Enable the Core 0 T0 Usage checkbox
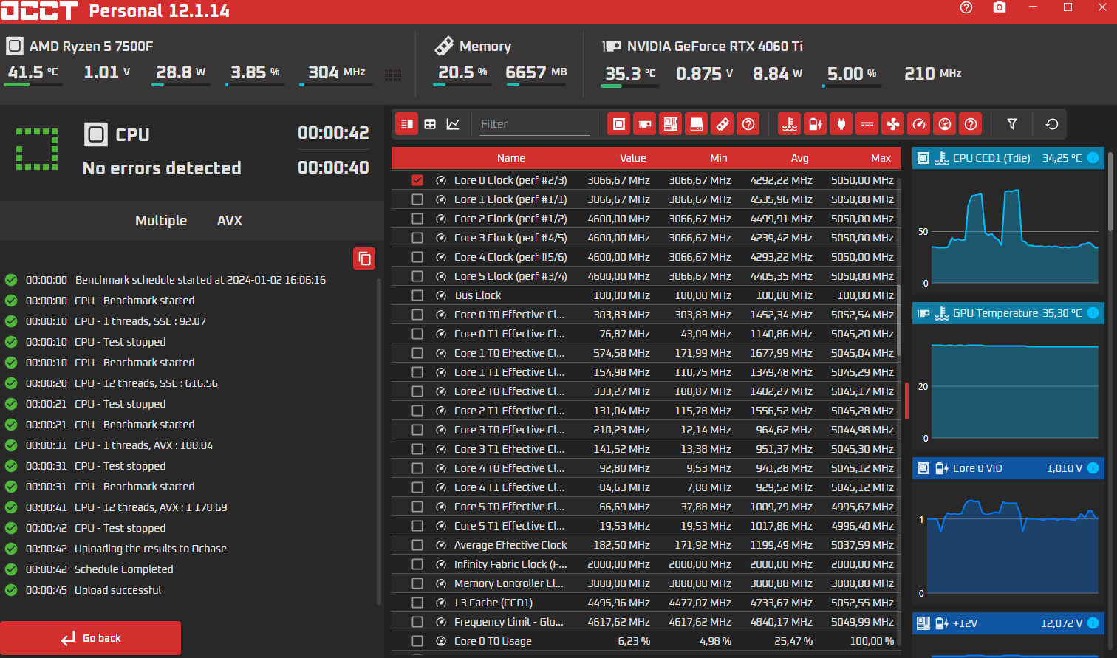This screenshot has height=658, width=1117. point(417,641)
